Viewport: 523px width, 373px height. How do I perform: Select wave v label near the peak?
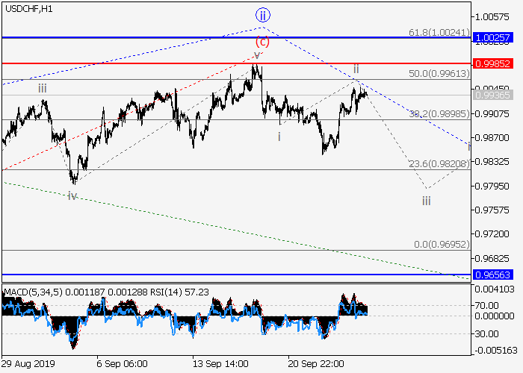tap(257, 55)
